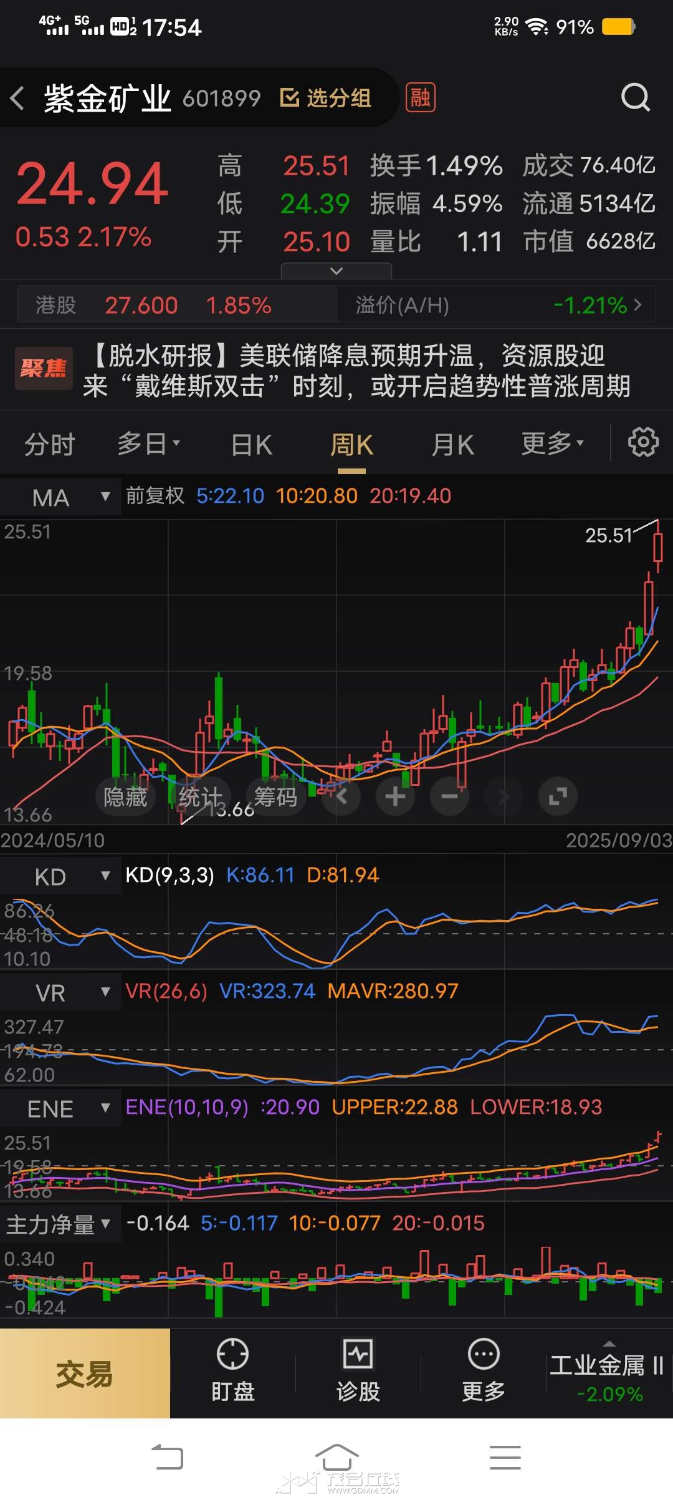Open the 脱水研报 news headline

point(356,371)
